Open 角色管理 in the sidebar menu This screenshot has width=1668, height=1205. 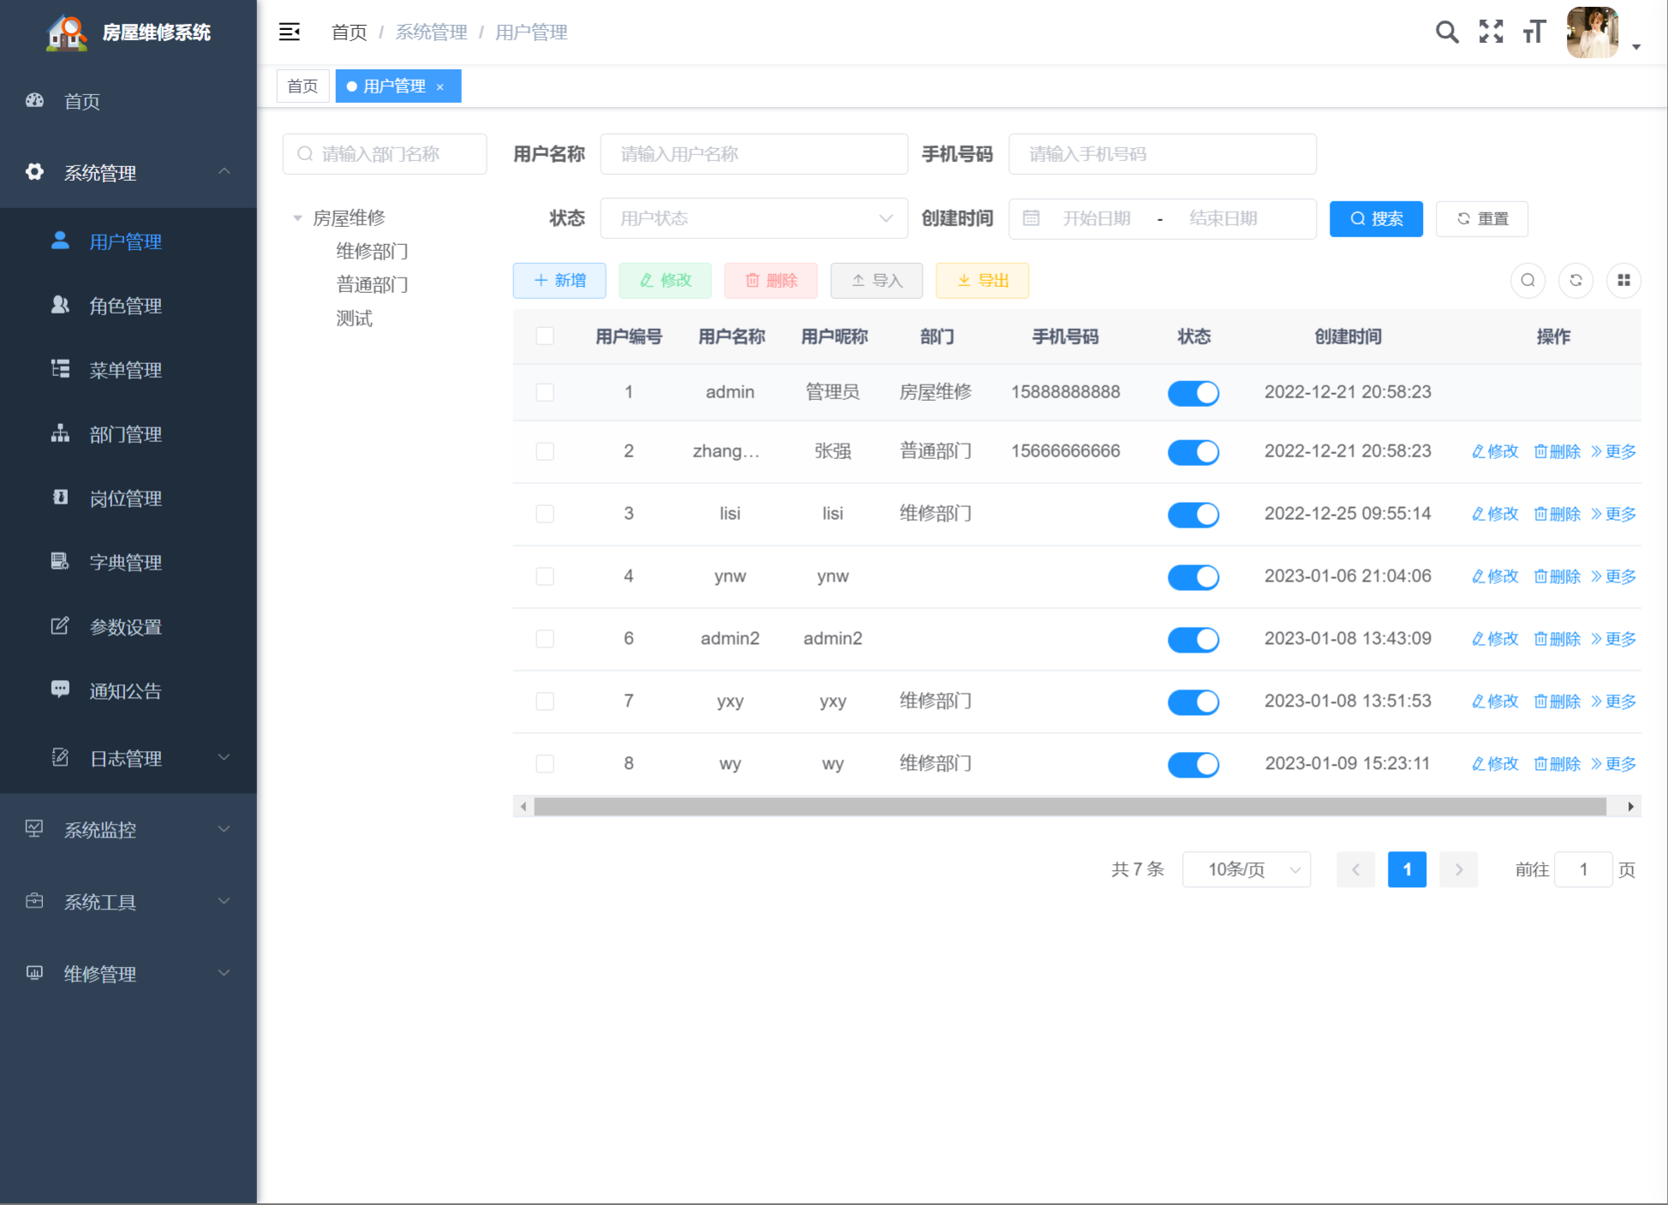tap(126, 306)
